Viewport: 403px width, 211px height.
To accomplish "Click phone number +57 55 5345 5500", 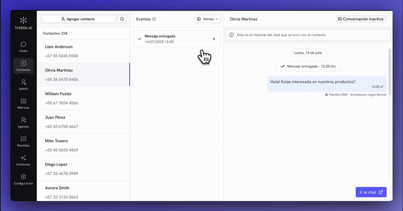I will (61, 56).
